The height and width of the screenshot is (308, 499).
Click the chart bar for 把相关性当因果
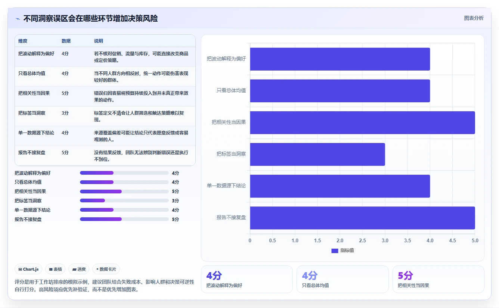pos(362,122)
